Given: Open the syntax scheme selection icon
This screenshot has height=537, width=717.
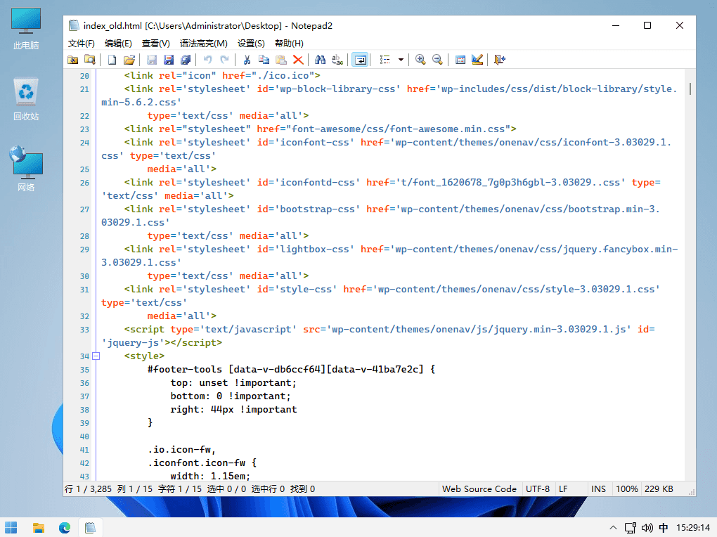Looking at the screenshot, I should pos(460,60).
